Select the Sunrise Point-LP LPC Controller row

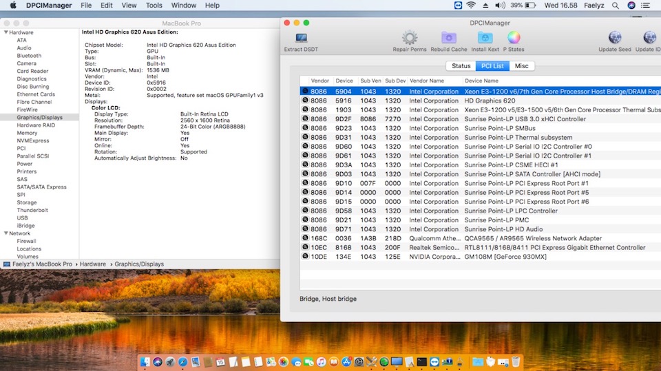click(480, 211)
